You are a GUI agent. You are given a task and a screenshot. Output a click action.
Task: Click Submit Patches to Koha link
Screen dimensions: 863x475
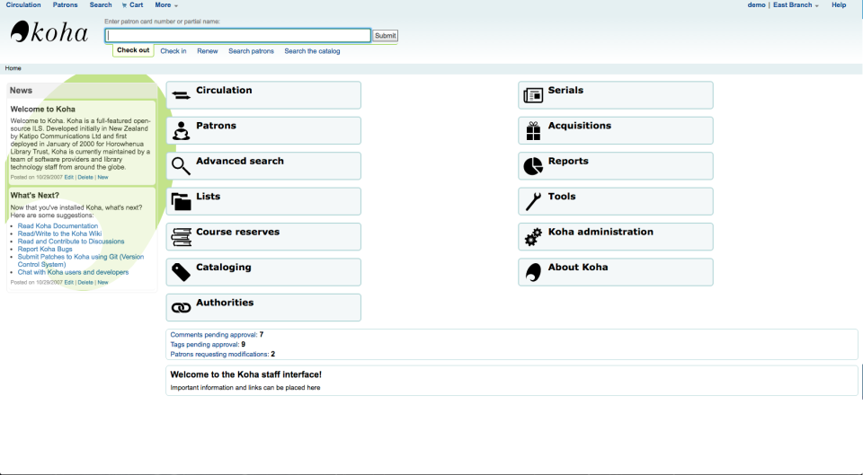click(x=81, y=260)
